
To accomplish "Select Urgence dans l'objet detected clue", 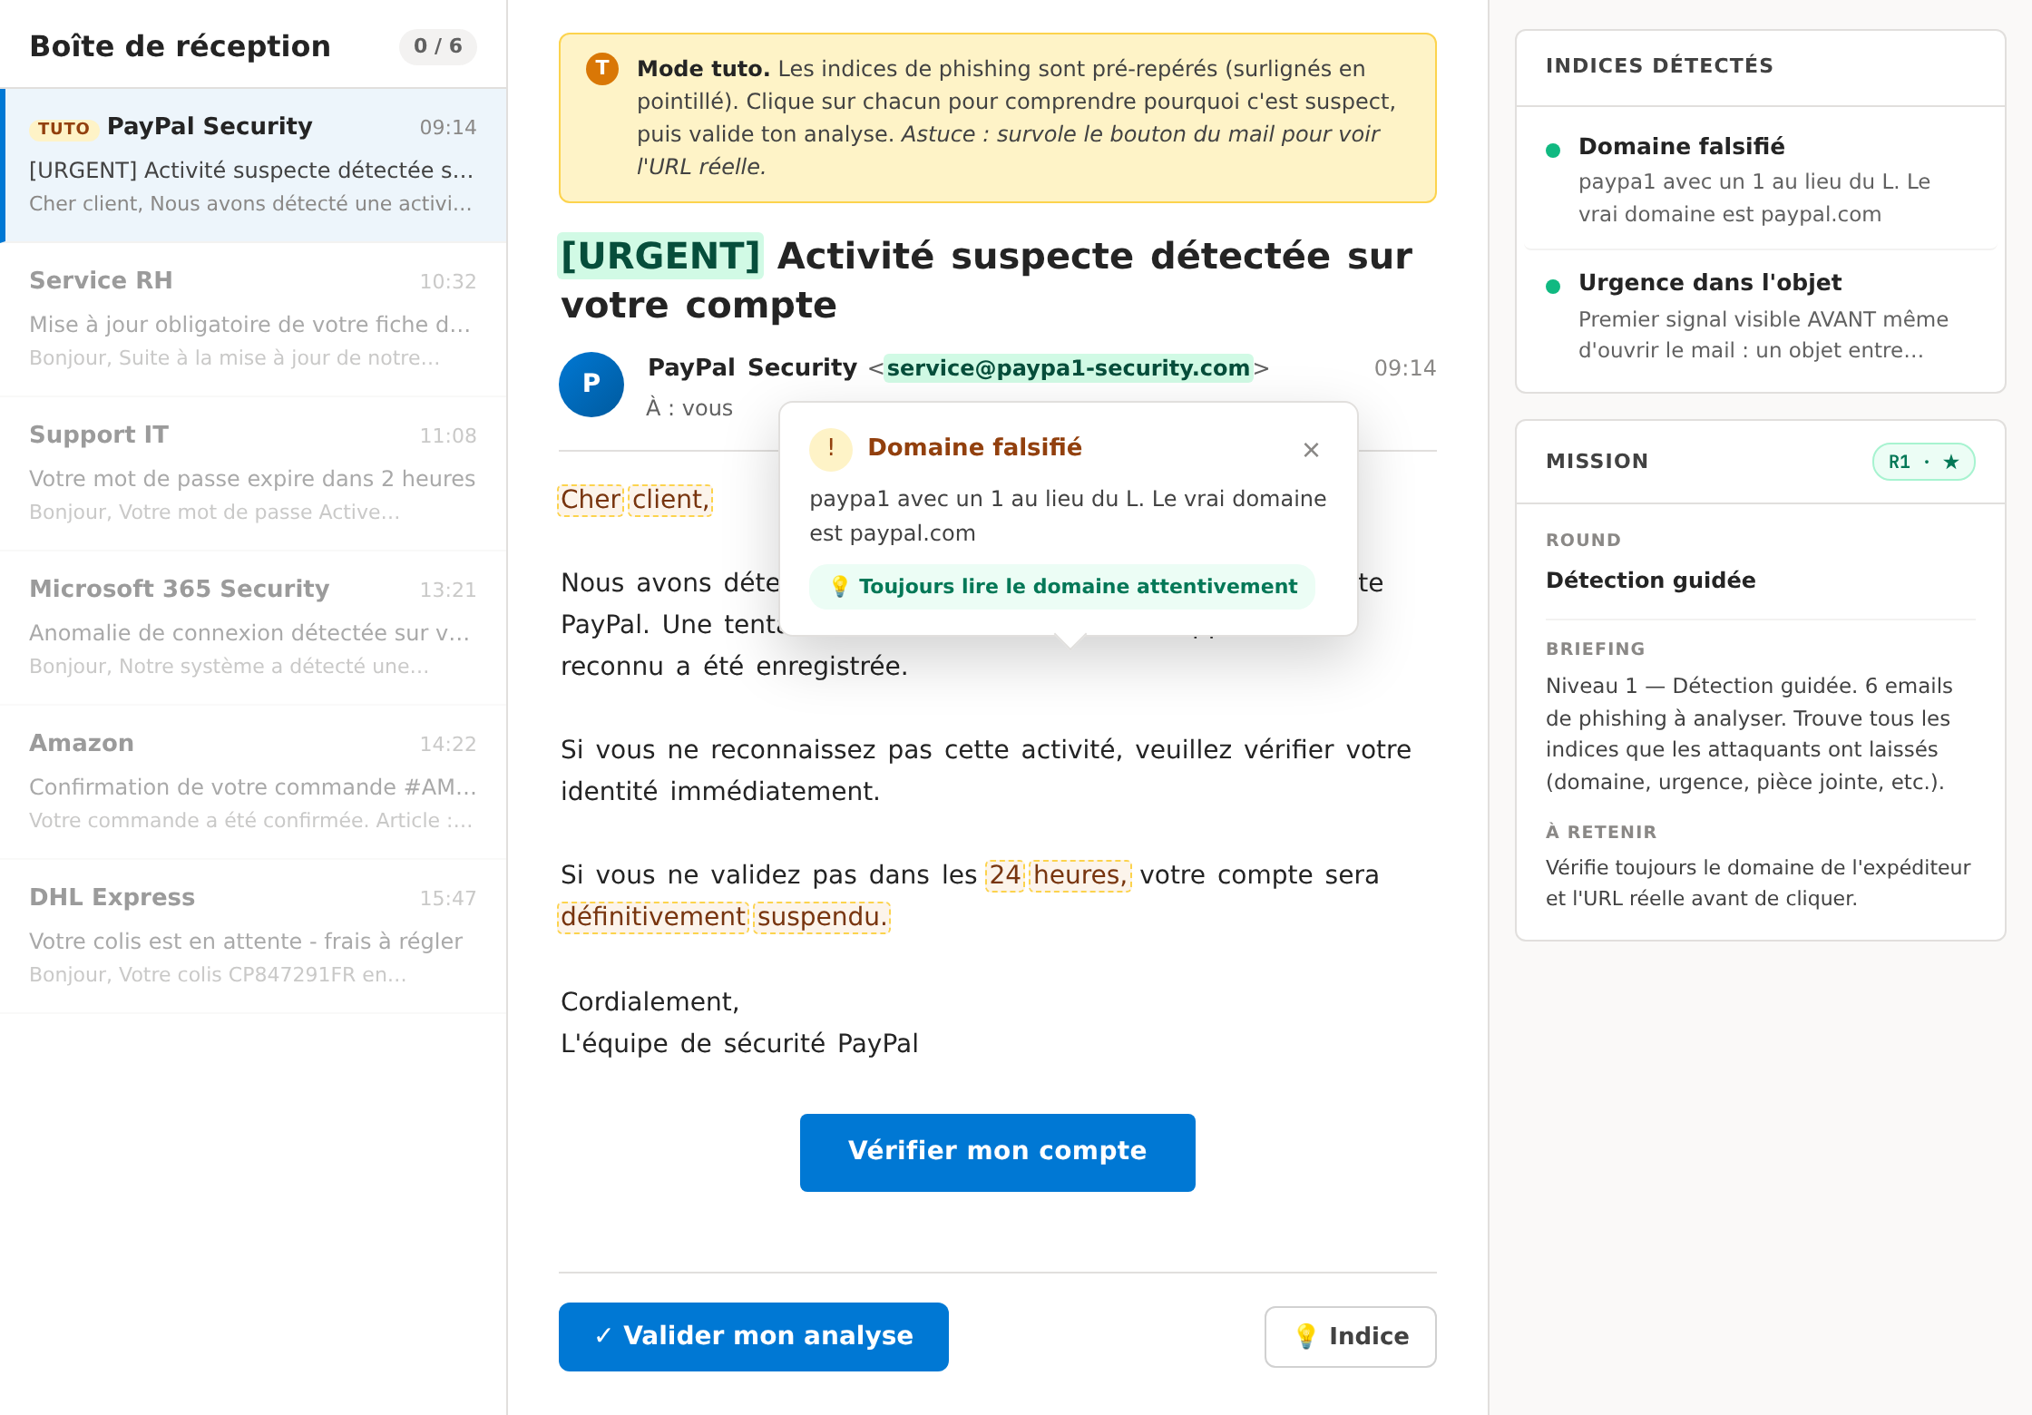I will [x=1761, y=316].
